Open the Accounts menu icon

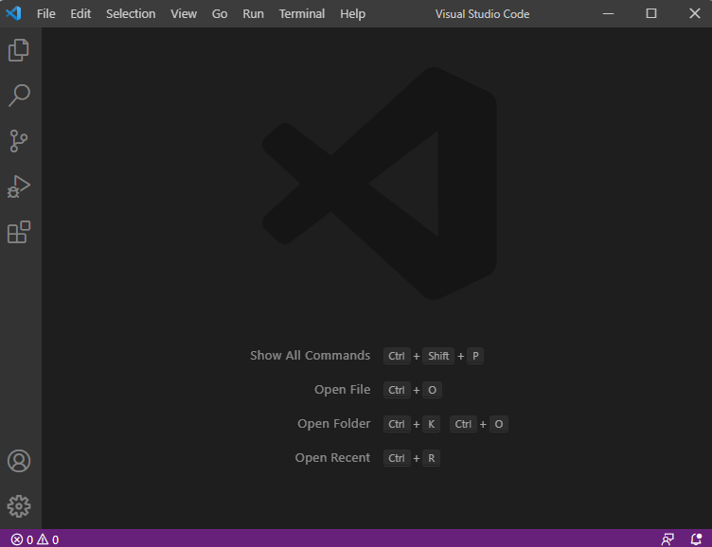pyautogui.click(x=19, y=461)
